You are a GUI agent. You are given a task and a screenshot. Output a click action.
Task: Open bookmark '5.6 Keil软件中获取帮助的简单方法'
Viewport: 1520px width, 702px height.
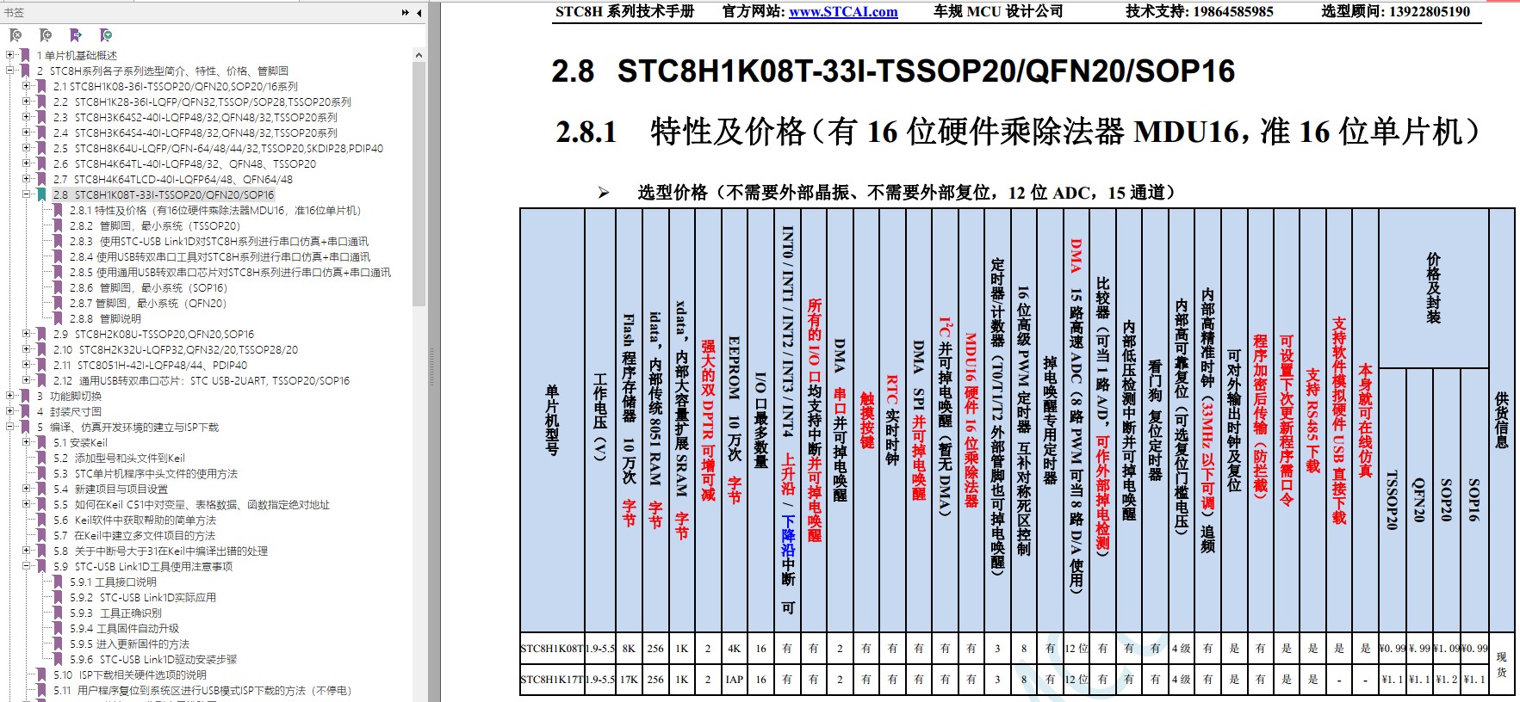[x=134, y=520]
